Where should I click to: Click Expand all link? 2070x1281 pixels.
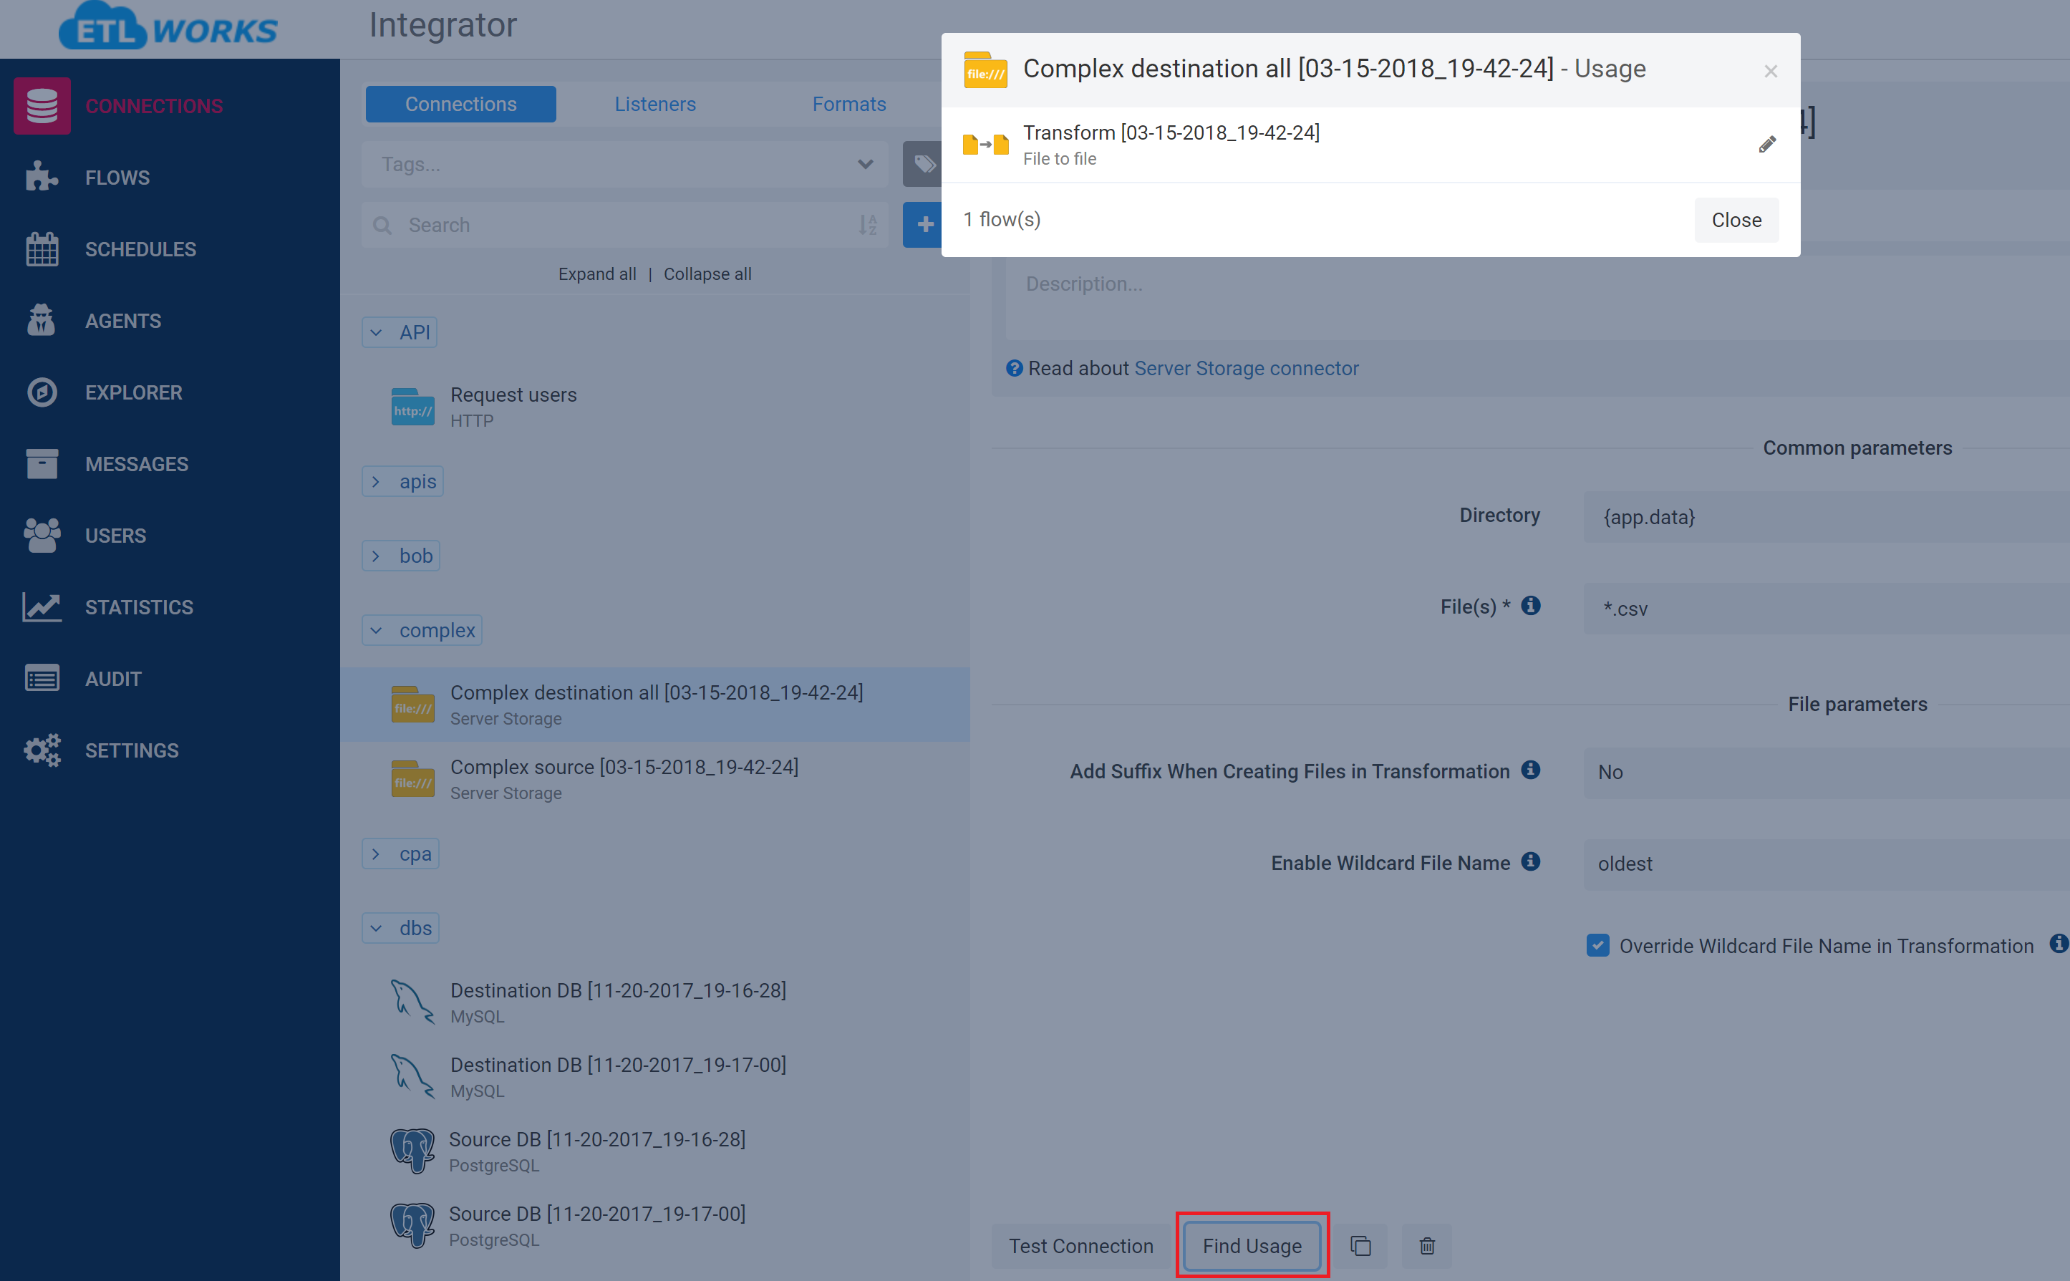click(597, 274)
